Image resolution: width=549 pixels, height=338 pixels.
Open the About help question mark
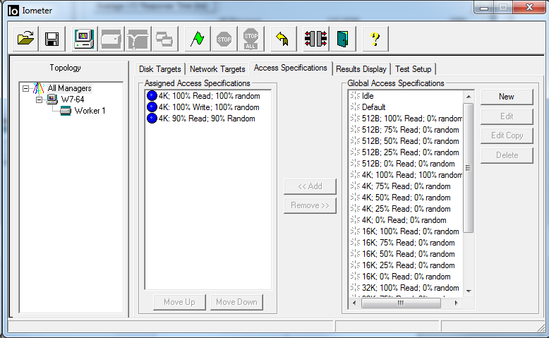(x=375, y=39)
